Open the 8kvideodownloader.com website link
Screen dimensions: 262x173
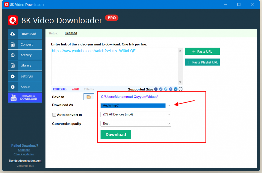point(25,161)
